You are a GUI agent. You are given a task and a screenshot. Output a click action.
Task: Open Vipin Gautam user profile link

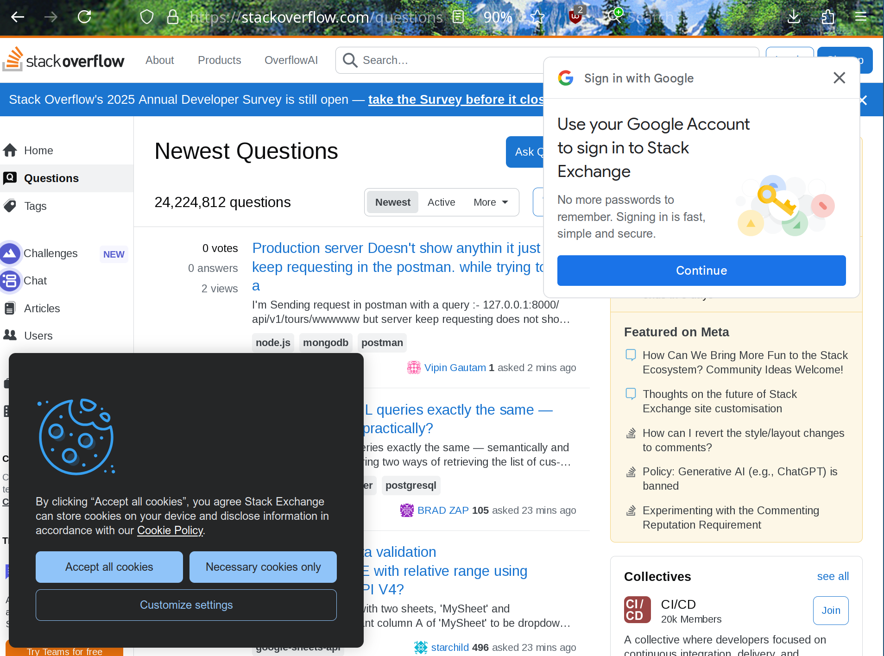pos(455,368)
